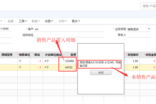This screenshot has width=156, height=104.
Task: Click the 销售单位 column header
Action: pyautogui.click(x=24, y=55)
